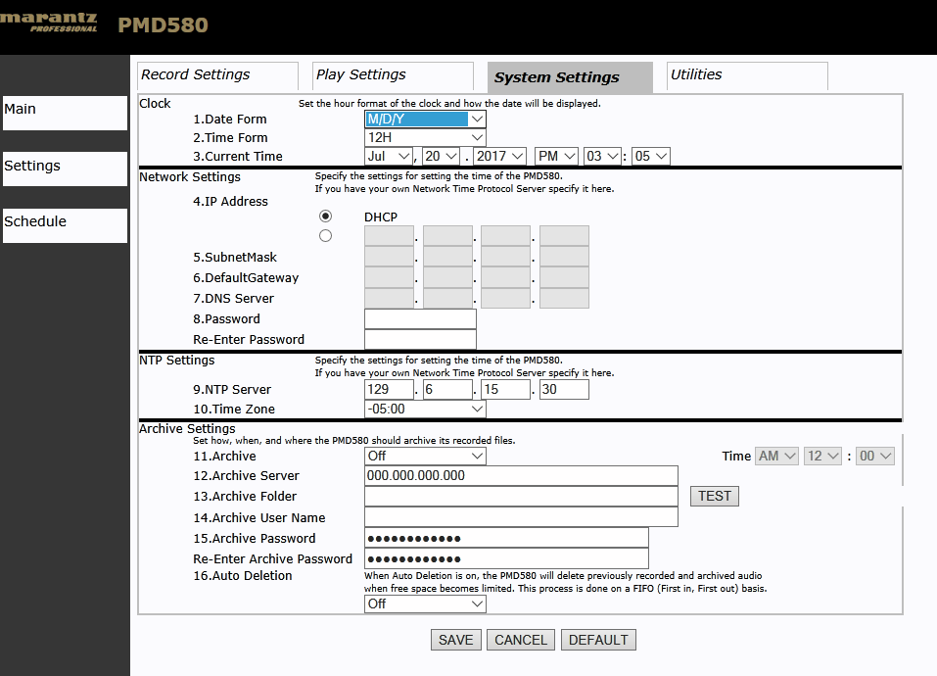This screenshot has width=937, height=676.
Task: Select the manual IP address radio button
Action: point(325,235)
